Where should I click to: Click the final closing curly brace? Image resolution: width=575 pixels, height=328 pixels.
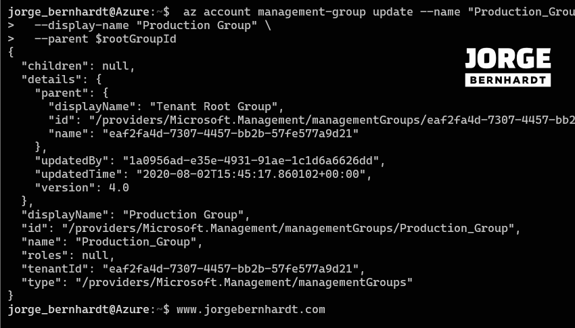pos(11,296)
